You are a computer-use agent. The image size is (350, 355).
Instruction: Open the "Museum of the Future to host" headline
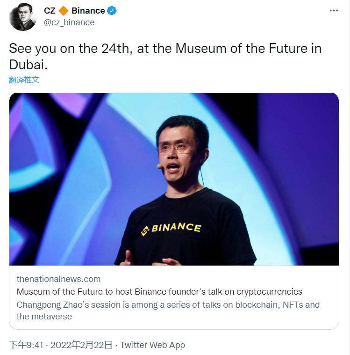(159, 292)
